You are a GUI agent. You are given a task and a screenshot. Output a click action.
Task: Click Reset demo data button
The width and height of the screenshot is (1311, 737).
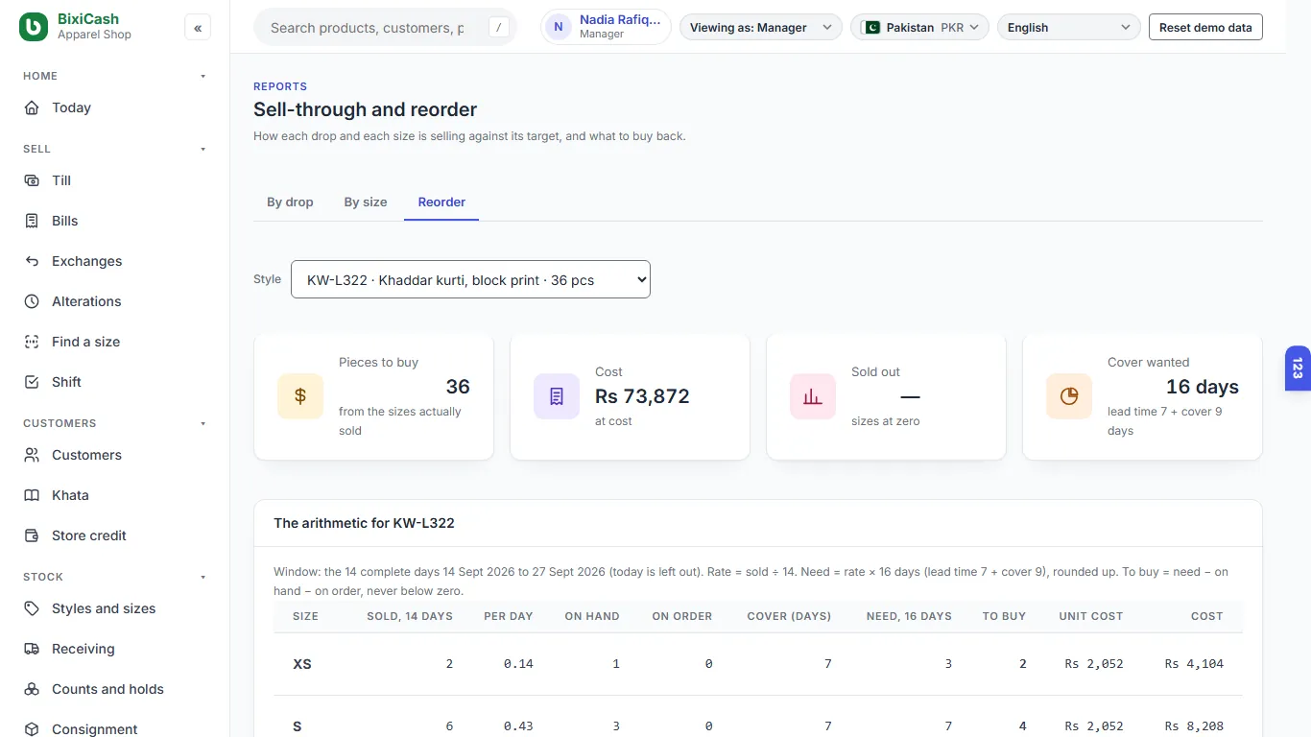pos(1205,28)
